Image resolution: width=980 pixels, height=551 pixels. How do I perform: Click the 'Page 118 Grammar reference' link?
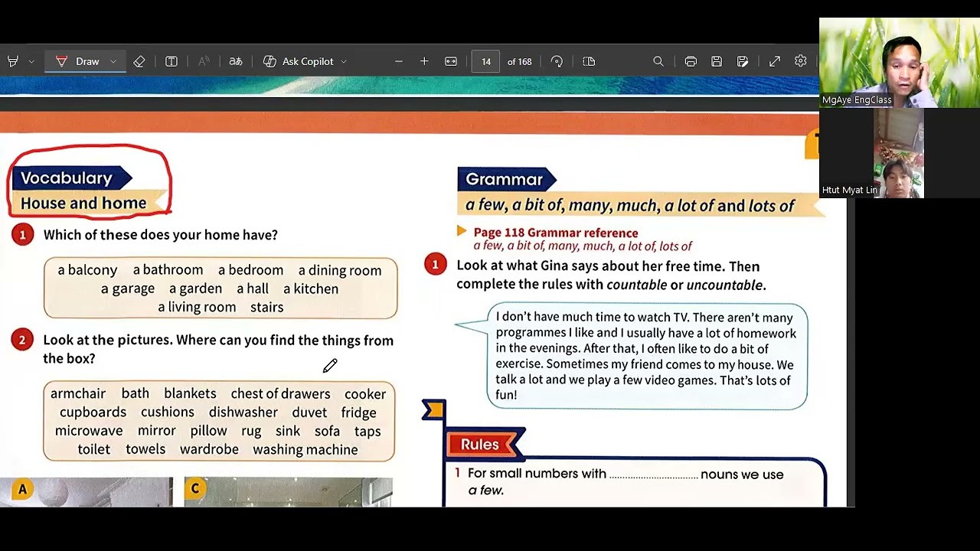(555, 233)
